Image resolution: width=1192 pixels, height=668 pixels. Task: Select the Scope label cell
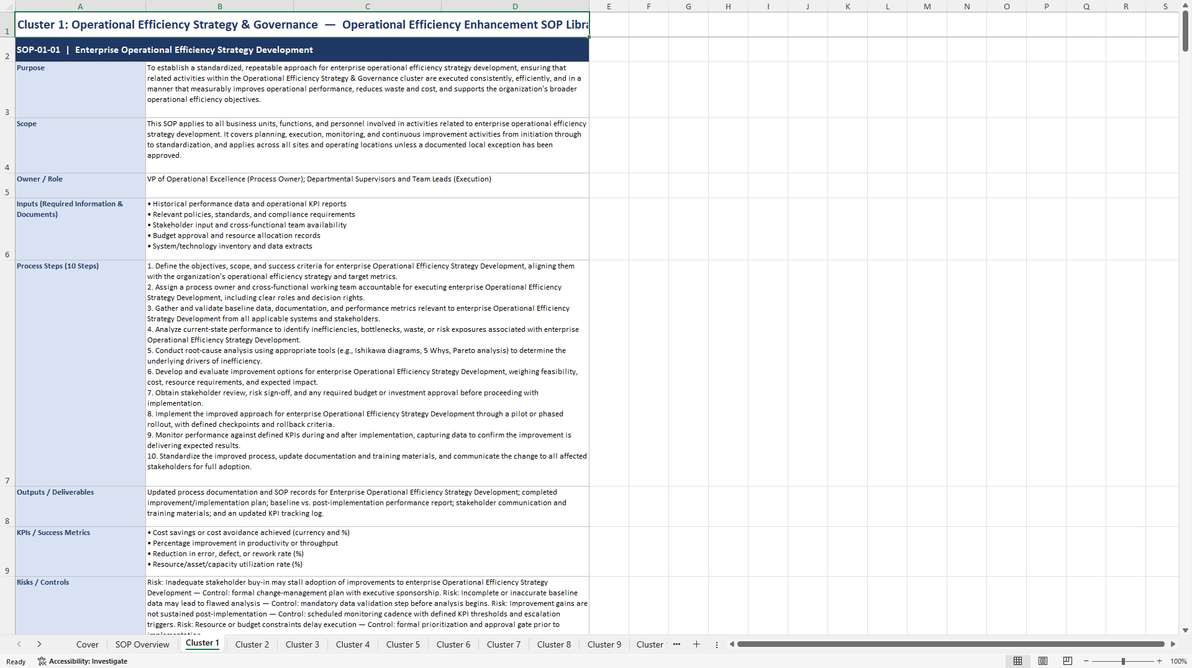tap(80, 145)
